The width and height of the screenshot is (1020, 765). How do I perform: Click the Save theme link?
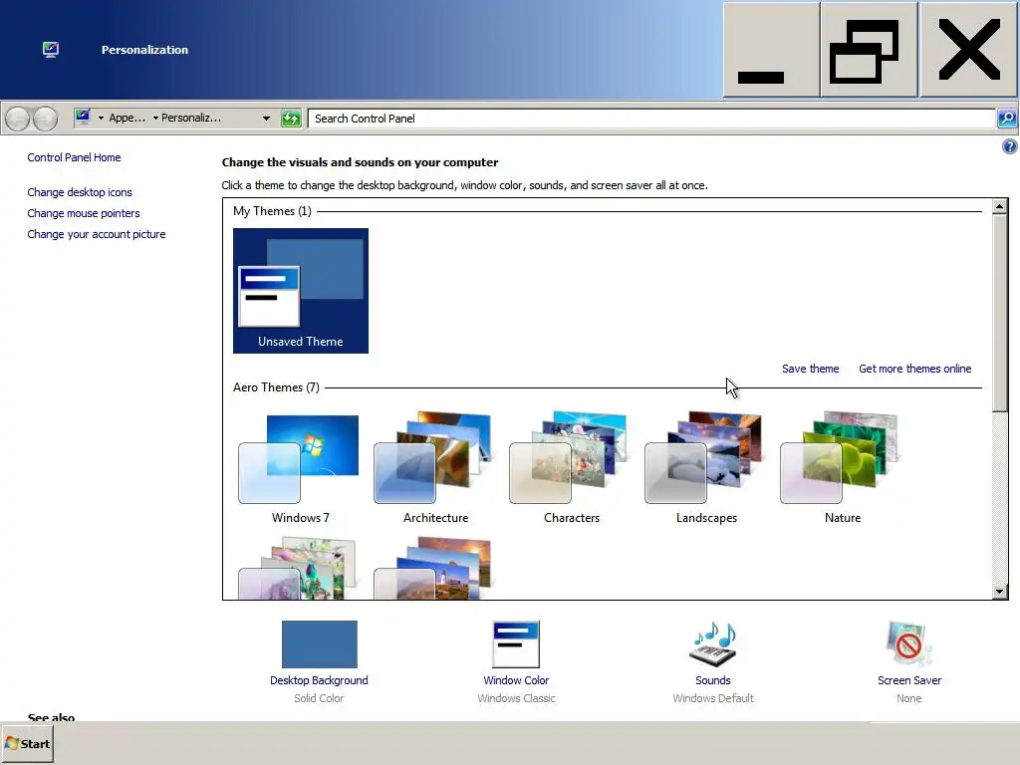[810, 369]
